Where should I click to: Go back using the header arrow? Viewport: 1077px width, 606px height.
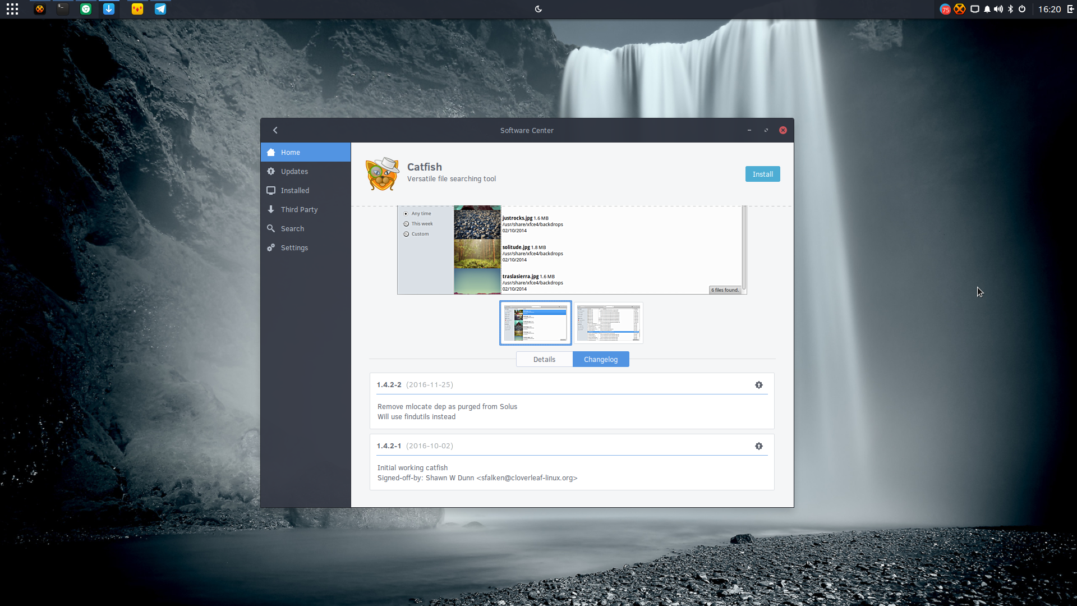275,130
